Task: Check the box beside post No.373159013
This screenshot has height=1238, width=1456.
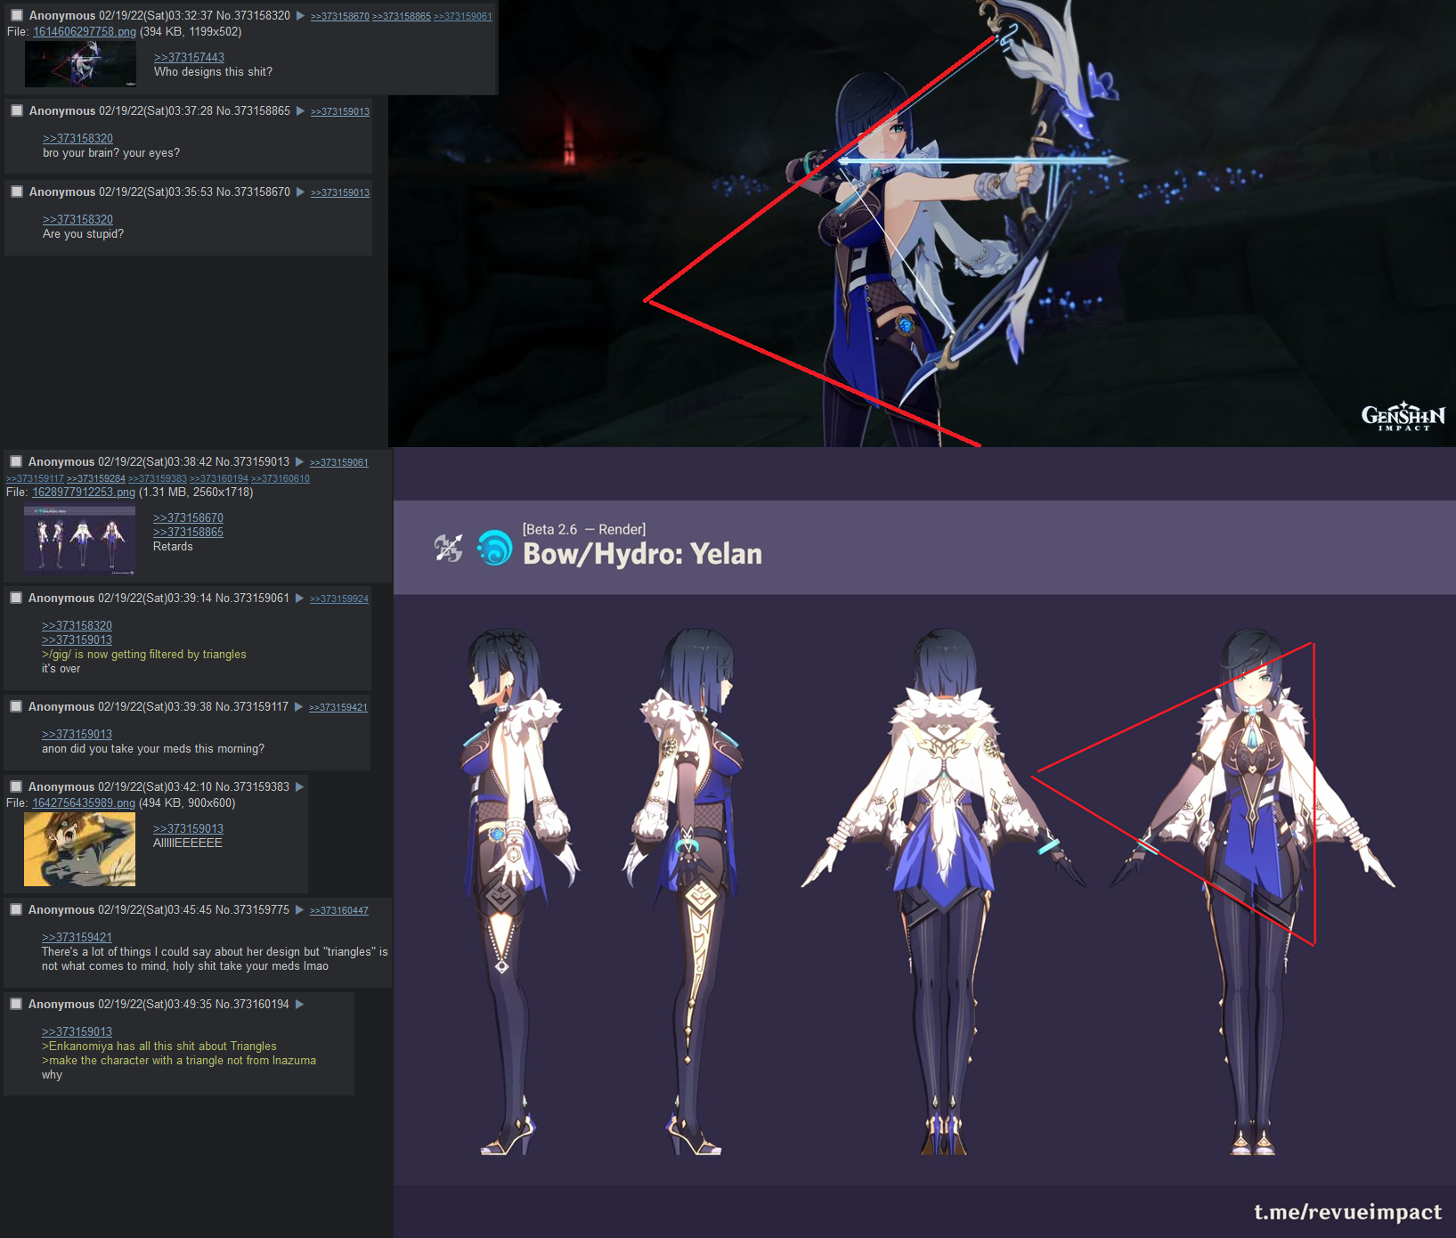Action: pyautogui.click(x=16, y=461)
